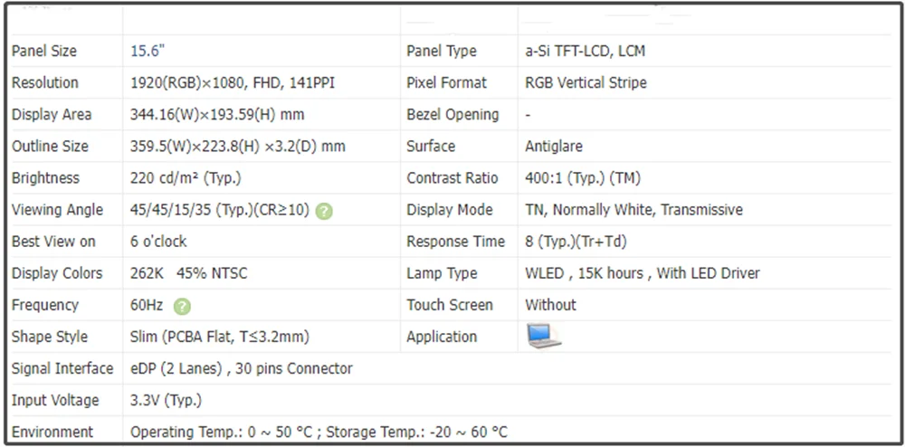905x447 pixels.
Task: Click the Slim shape style value
Action: (220, 337)
